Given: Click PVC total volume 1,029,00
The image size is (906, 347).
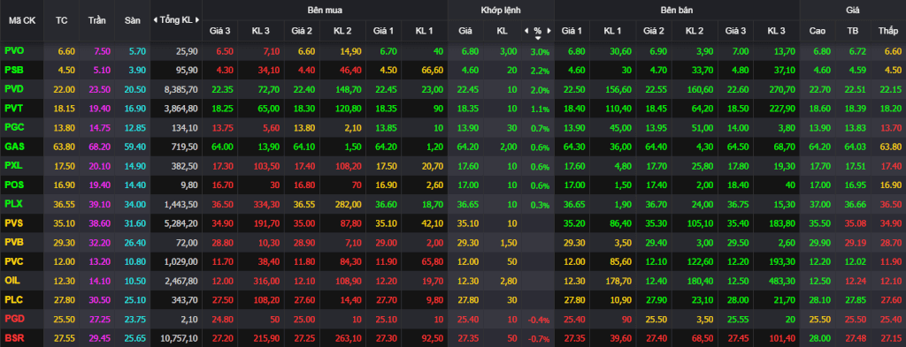Looking at the screenshot, I should pyautogui.click(x=180, y=261).
